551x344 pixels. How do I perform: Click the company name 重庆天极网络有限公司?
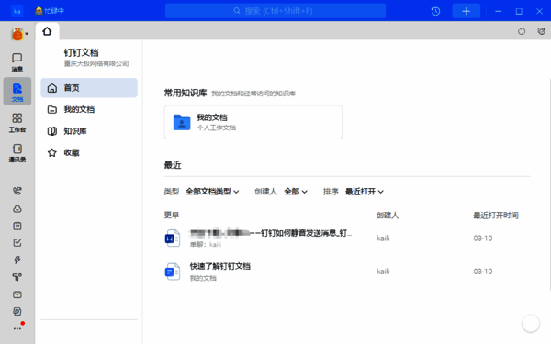pos(96,63)
